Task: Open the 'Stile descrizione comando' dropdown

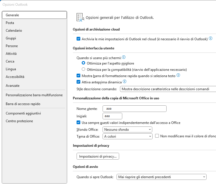Action: click(x=168, y=89)
